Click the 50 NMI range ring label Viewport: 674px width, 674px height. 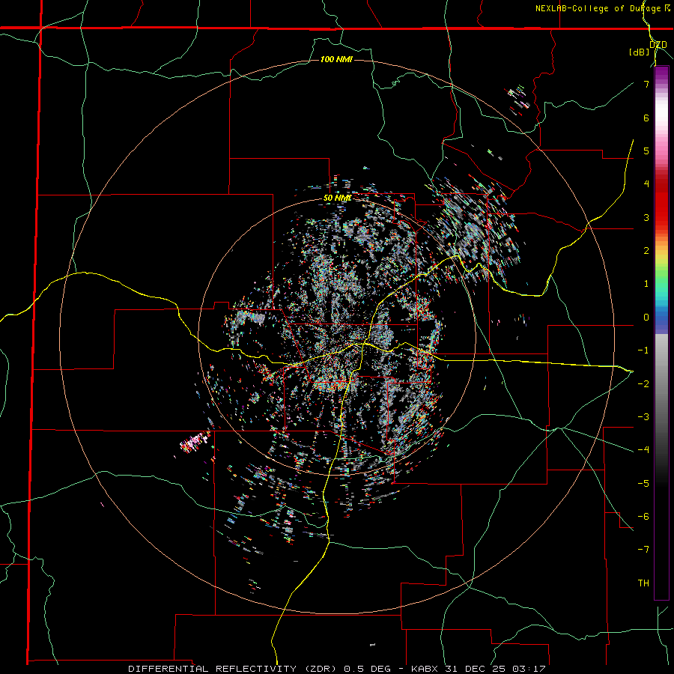pyautogui.click(x=338, y=198)
